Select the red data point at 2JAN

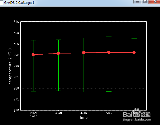[x=33, y=55]
